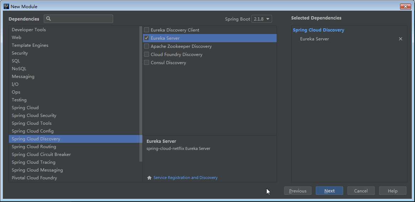415x202 pixels.
Task: Choose the Ops category
Action: pyautogui.click(x=74, y=92)
